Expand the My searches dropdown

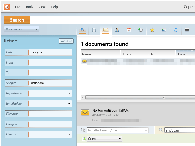(22, 29)
